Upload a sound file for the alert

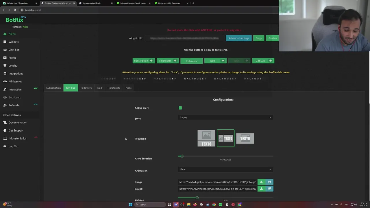click(261, 189)
